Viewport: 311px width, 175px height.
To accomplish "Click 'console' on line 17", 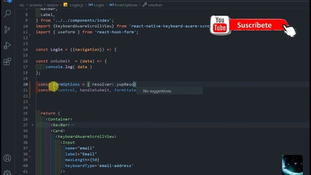I will coord(54,67).
